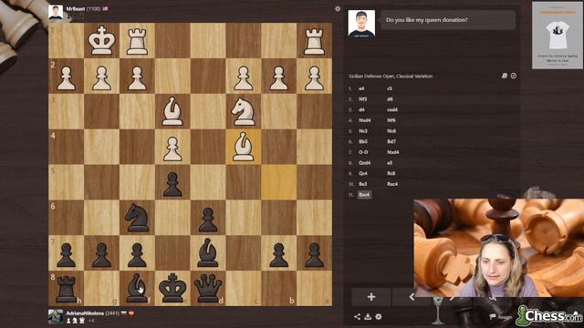Viewport: 584px width, 328px height.
Task: Select the white knight on c3
Action: (244, 111)
